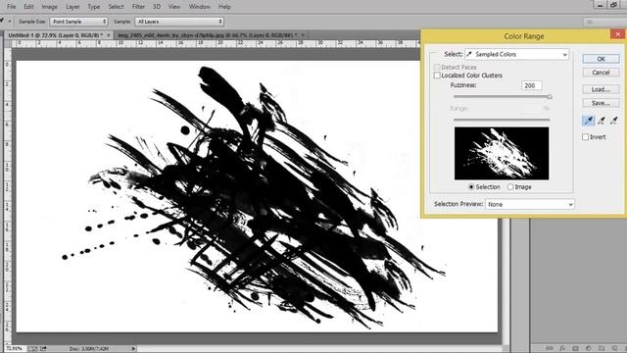
Task: Select the Subtract from Sample eyedropper
Action: tap(614, 120)
